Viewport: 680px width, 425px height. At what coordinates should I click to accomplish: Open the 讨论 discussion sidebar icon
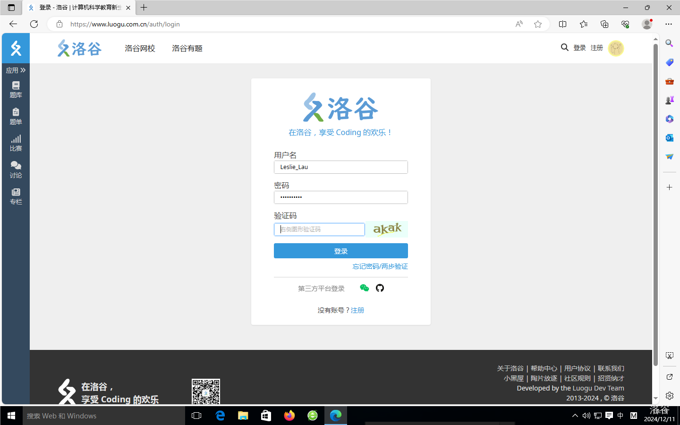[16, 169]
